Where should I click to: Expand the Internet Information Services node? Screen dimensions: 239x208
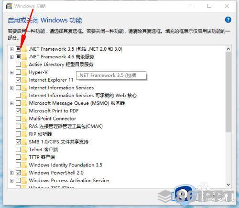tap(11, 88)
